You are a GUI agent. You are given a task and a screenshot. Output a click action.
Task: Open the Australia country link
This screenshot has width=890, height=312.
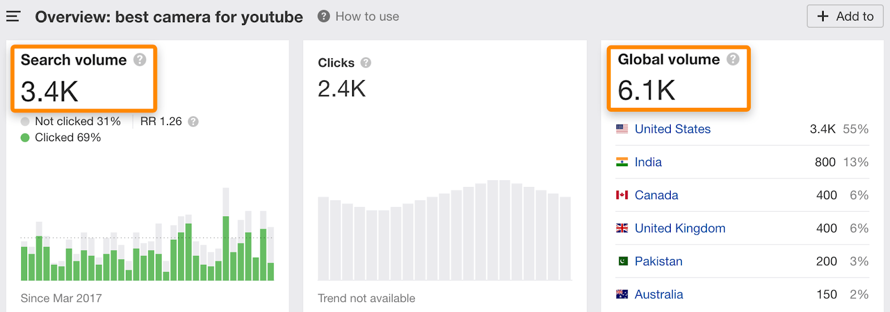click(x=659, y=294)
